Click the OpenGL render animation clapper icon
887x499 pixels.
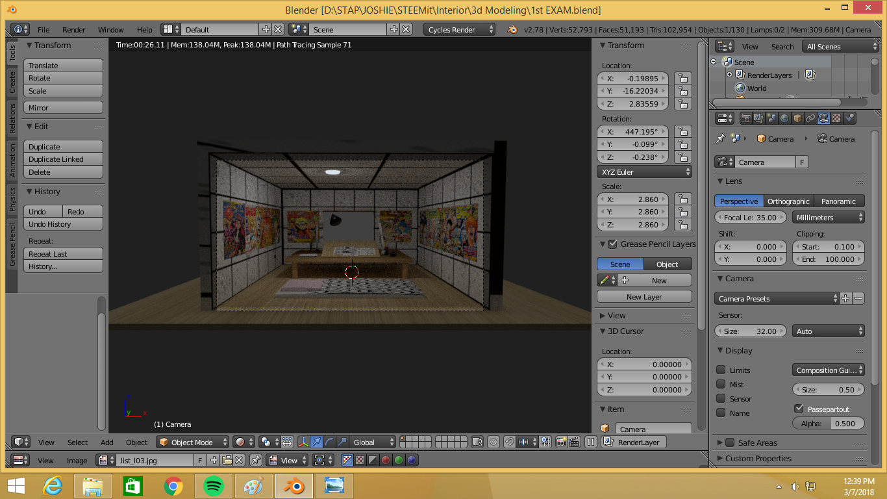click(574, 442)
